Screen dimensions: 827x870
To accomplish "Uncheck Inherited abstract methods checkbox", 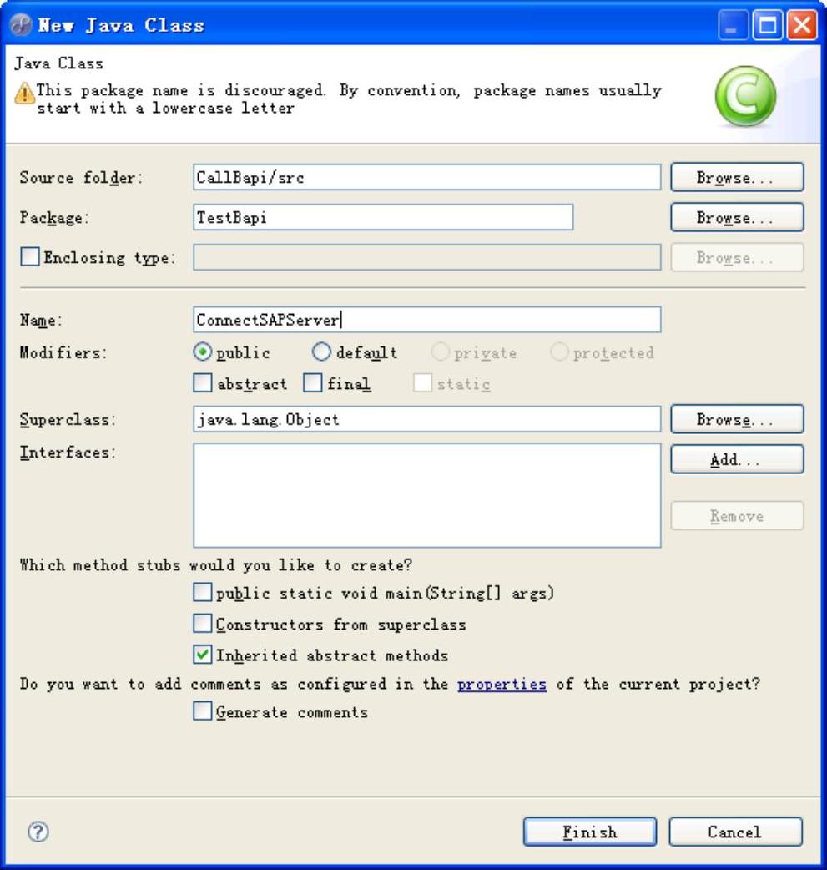I will 203,655.
